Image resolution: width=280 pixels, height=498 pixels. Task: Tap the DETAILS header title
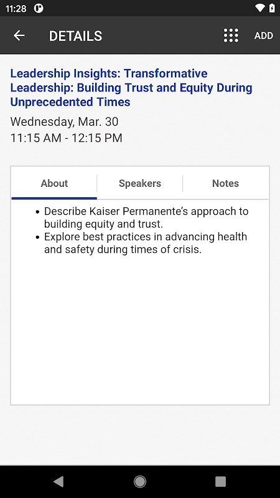click(75, 36)
